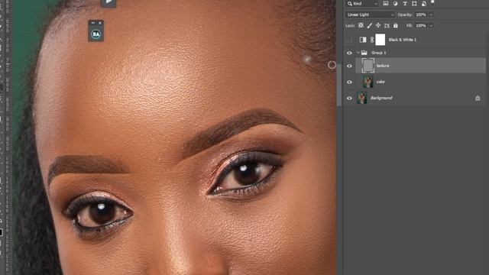Select the Background layer name
The height and width of the screenshot is (275, 489).
pyautogui.click(x=381, y=98)
